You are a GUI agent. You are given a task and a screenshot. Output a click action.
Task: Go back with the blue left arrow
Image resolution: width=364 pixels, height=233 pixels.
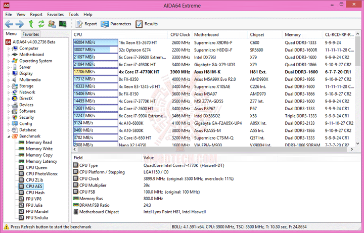click(x=9, y=24)
